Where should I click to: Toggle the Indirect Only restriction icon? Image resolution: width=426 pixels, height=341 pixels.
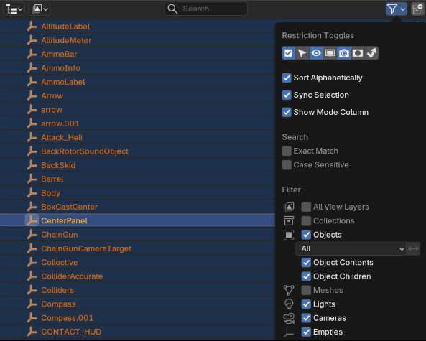371,53
